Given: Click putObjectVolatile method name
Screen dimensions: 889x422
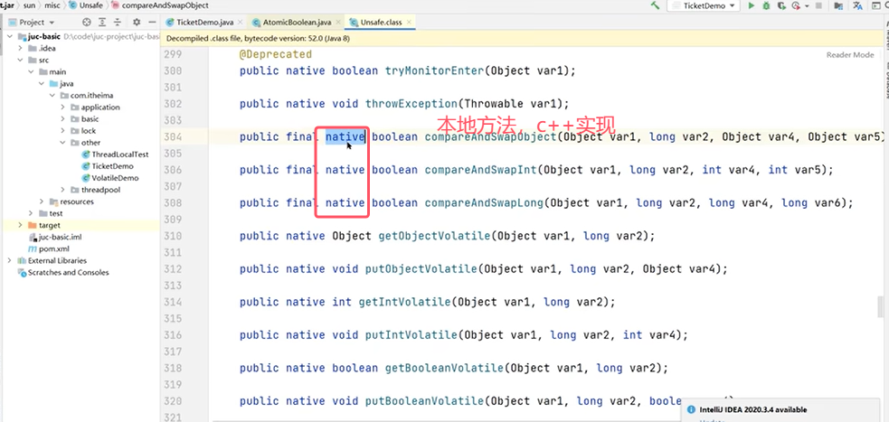Looking at the screenshot, I should click(421, 268).
